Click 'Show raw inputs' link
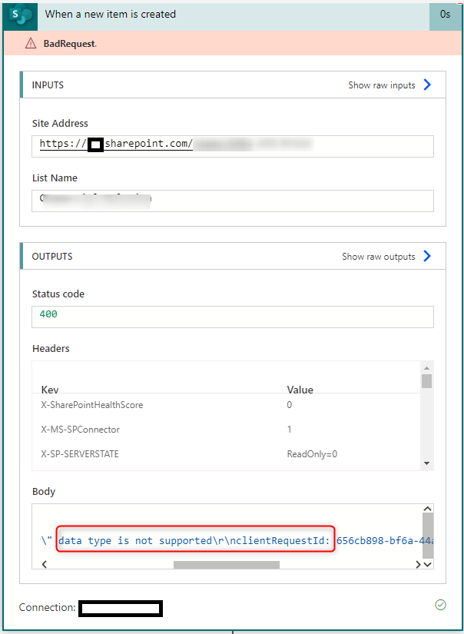Screen dimensions: 464x634 [382, 85]
